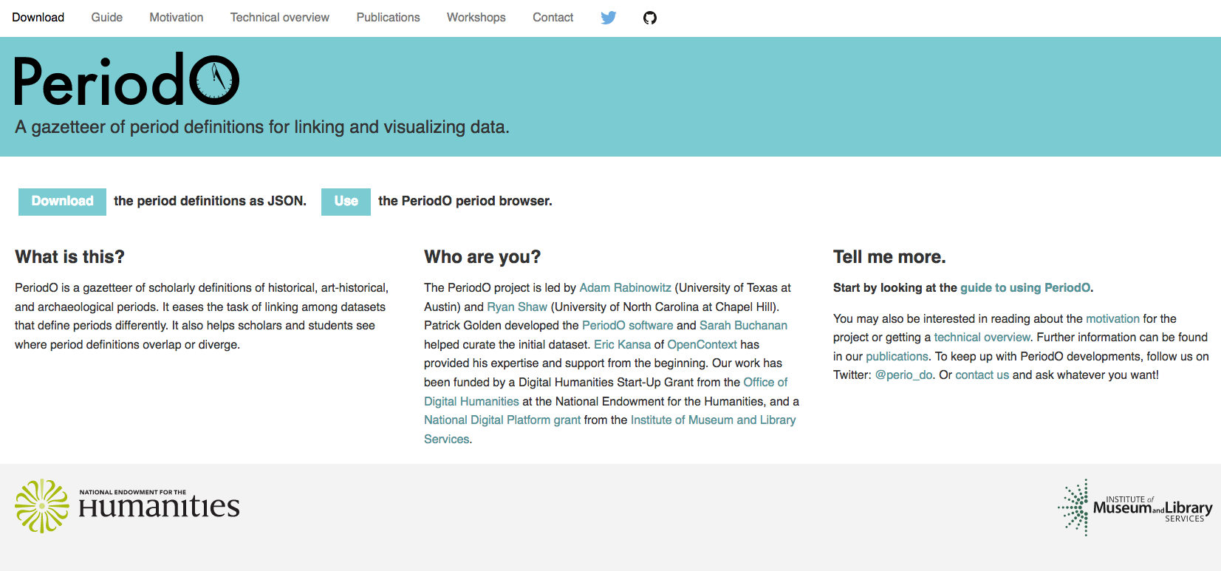Click the Eric Kansa link

tap(623, 345)
